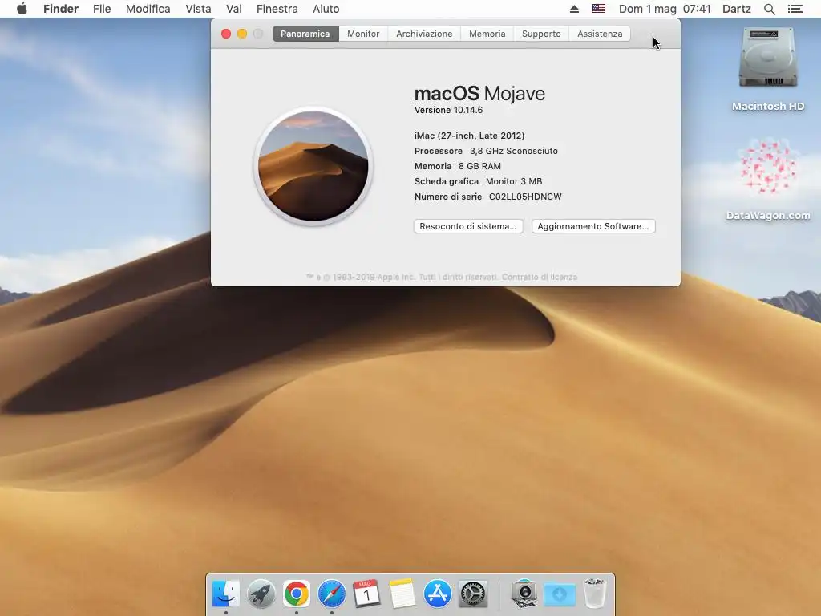
Task: Open Resoconto di sistema button
Action: click(x=468, y=226)
